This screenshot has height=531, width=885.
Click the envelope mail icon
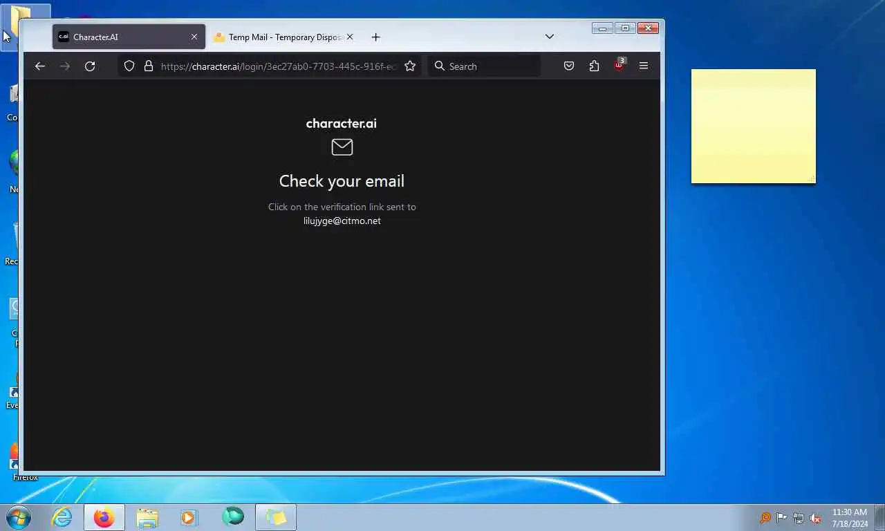[342, 147]
